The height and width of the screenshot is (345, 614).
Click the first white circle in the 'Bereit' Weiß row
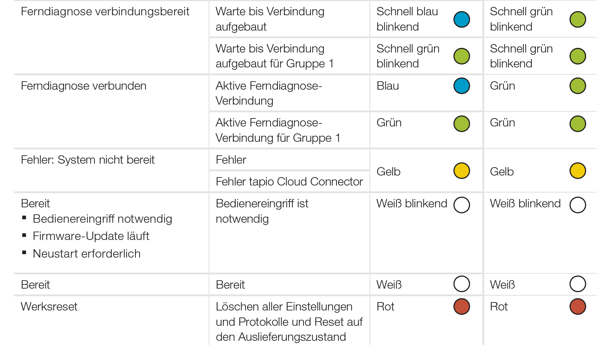[462, 284]
